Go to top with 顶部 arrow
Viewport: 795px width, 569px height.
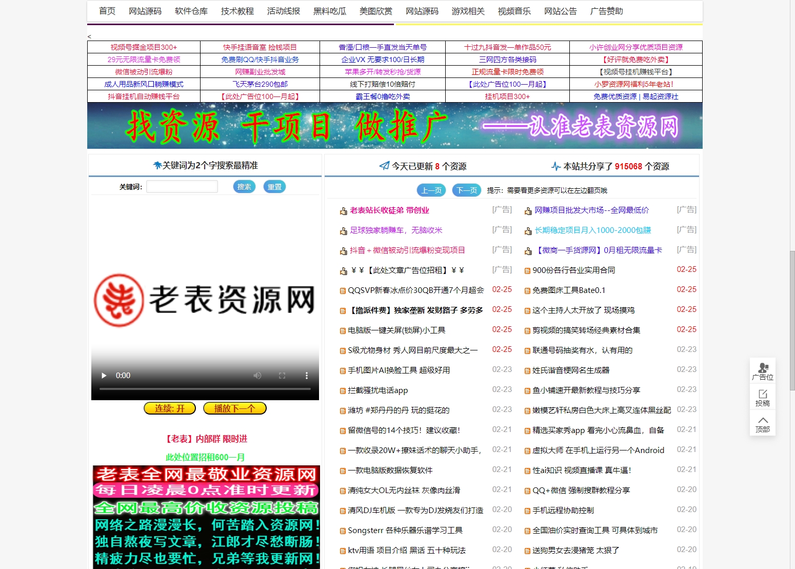tap(763, 424)
